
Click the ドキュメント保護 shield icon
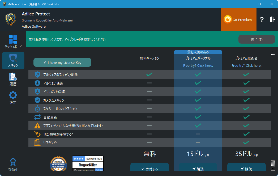pyautogui.click(x=37, y=92)
